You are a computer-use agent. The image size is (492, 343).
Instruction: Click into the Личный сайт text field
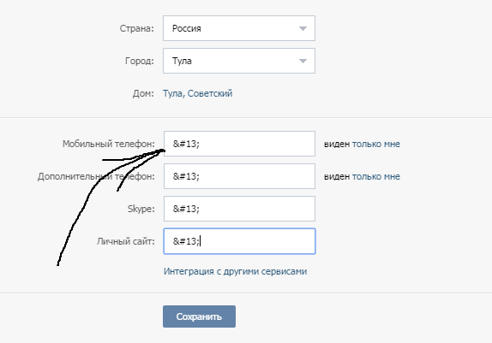tap(239, 241)
